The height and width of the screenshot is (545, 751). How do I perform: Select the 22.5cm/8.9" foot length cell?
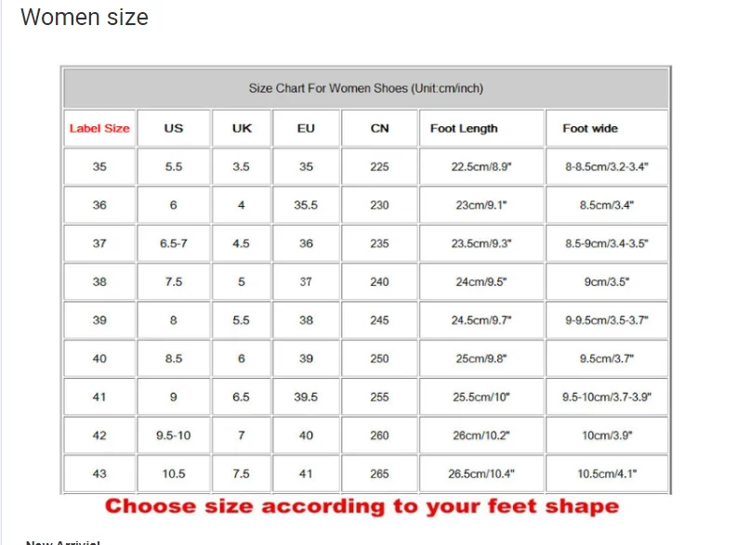pos(481,166)
